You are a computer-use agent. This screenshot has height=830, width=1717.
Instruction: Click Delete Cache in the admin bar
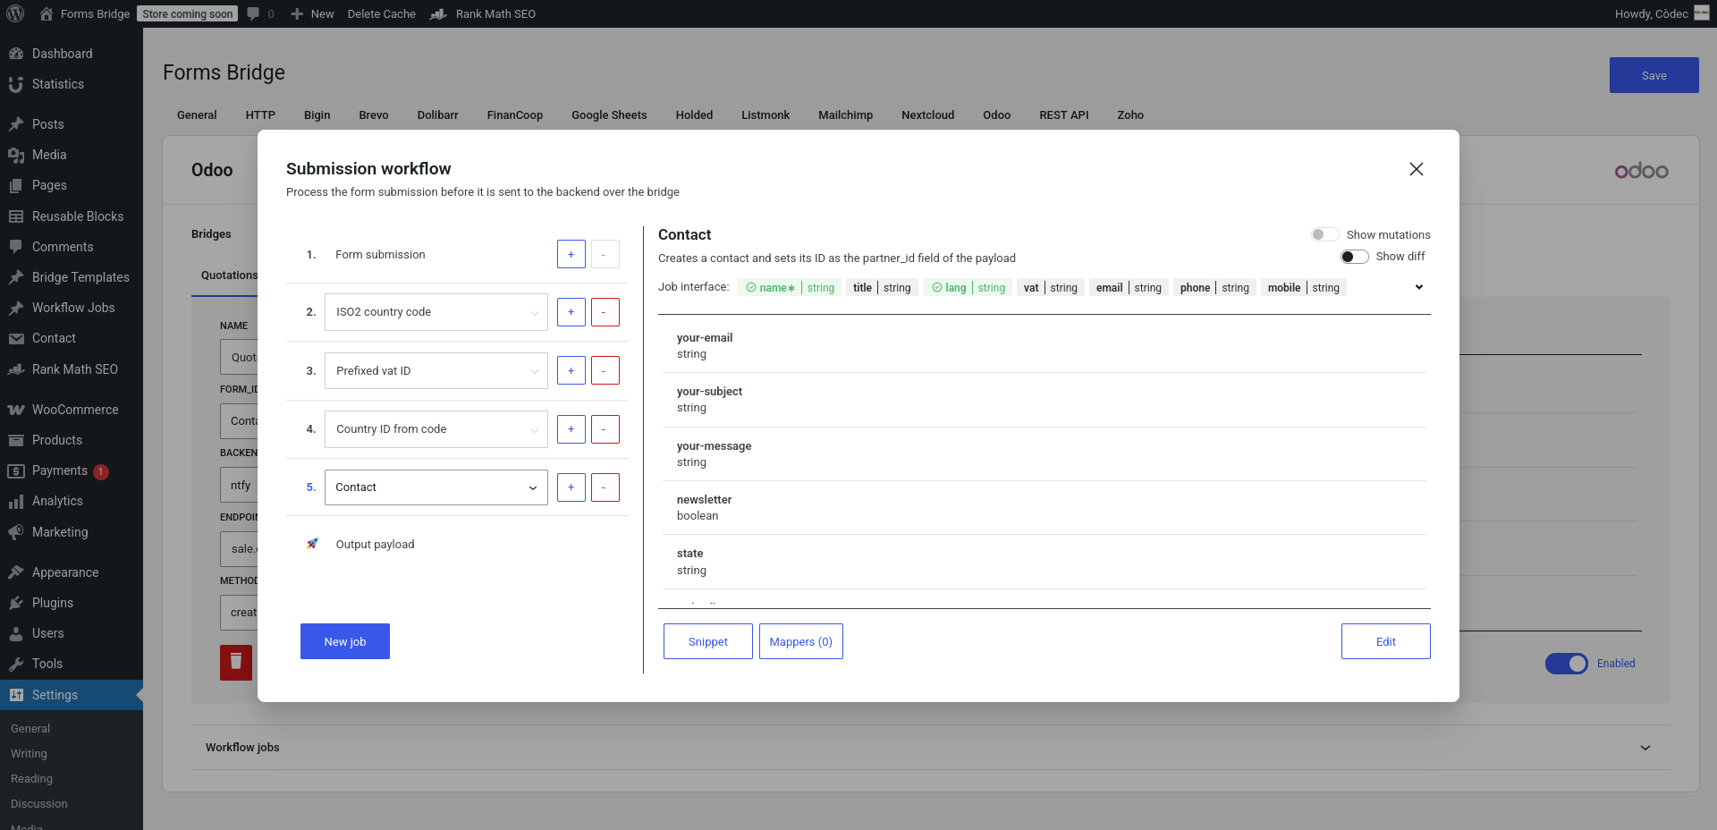tap(382, 13)
